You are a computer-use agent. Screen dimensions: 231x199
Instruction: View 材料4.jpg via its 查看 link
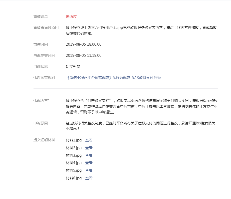(89, 163)
